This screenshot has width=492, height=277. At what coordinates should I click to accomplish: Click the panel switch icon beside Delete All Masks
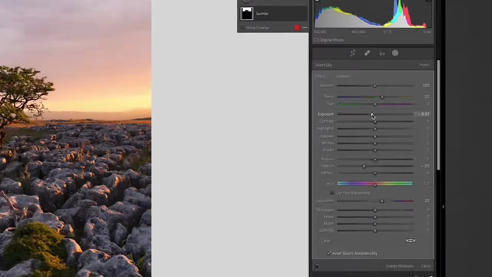[x=317, y=266]
